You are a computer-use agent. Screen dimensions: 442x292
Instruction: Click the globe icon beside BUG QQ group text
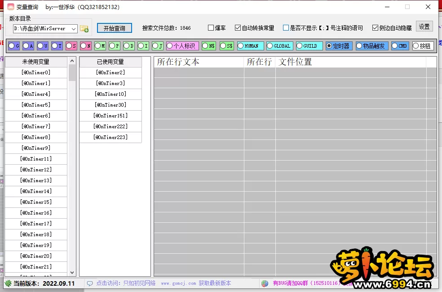pyautogui.click(x=265, y=283)
